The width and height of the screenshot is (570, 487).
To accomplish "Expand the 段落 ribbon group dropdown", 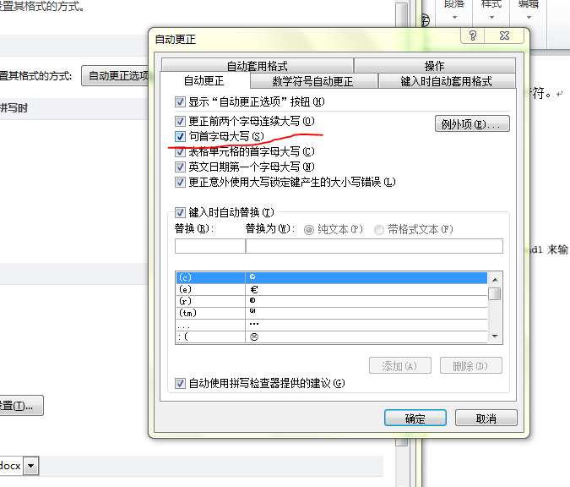I will tap(454, 17).
